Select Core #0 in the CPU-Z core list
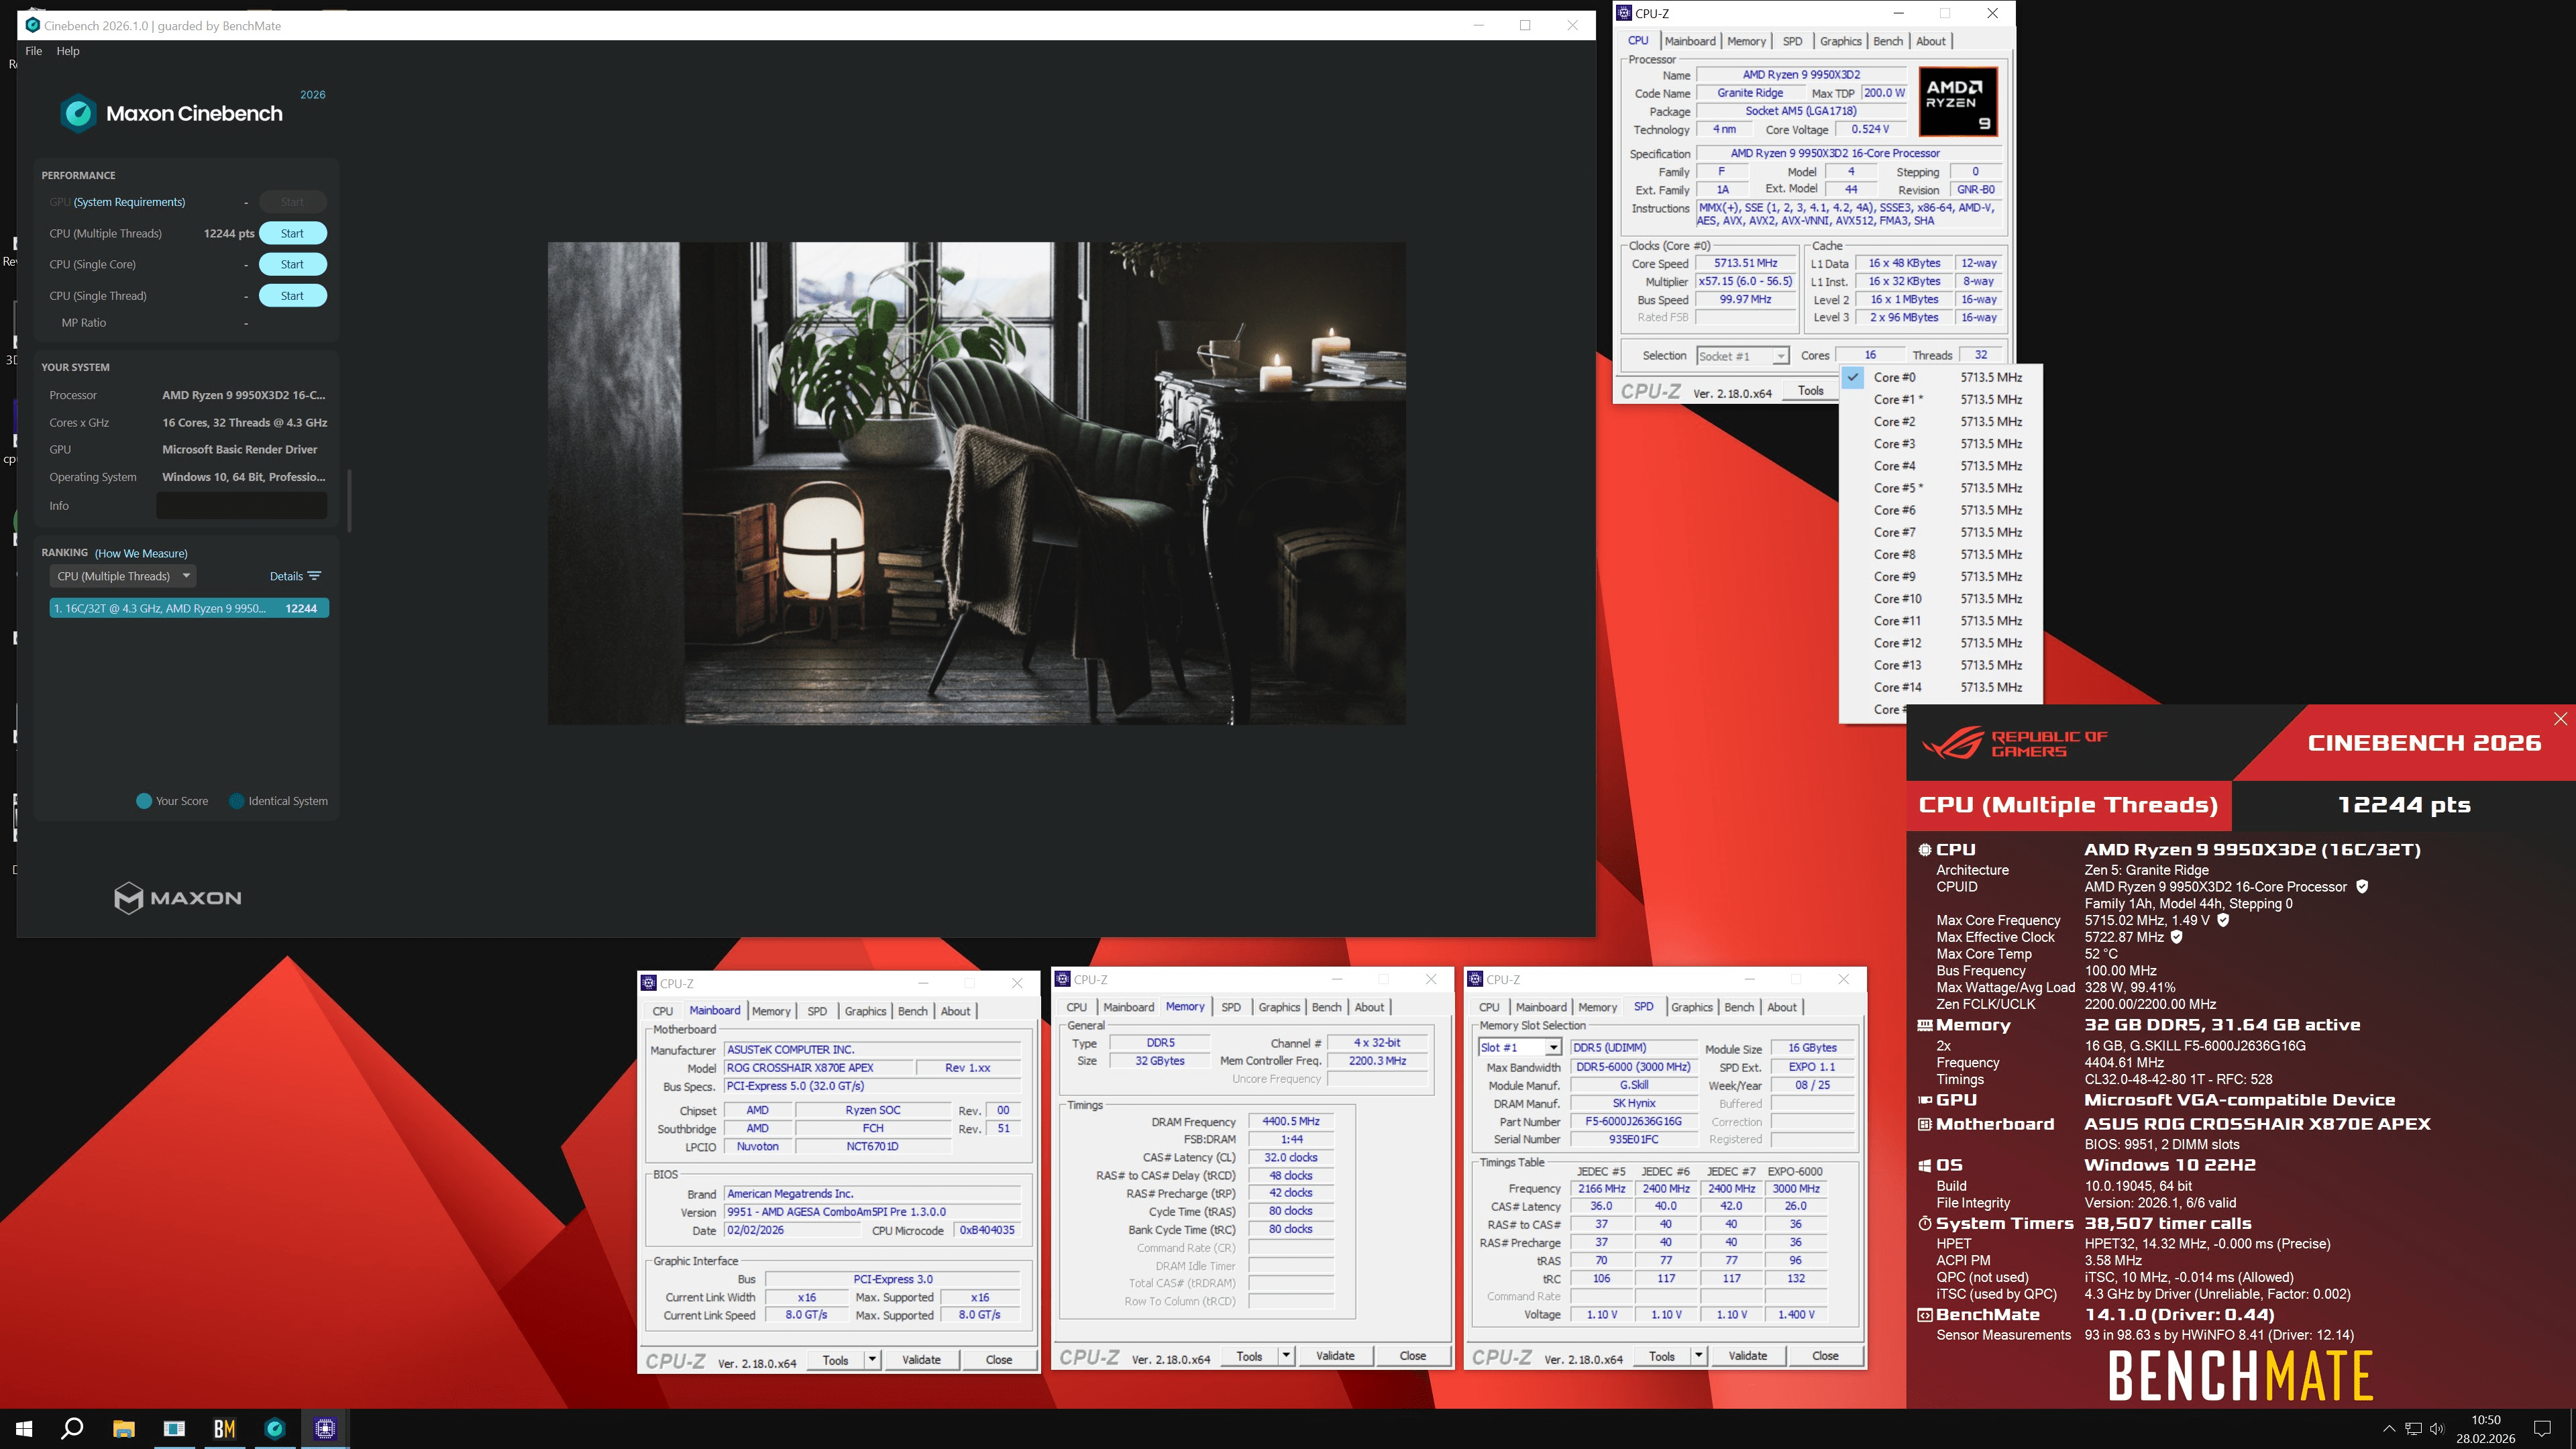The image size is (2576, 1449). tap(1940, 377)
